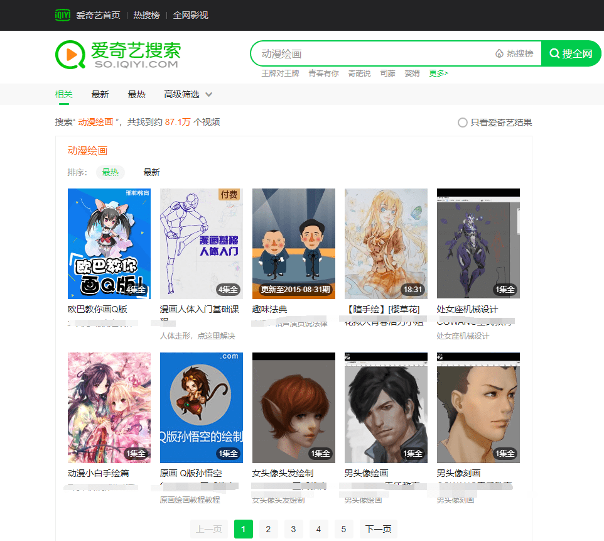Screen dimensions: 604x541
Task: Switch to the 最热 tab
Action: (x=136, y=94)
